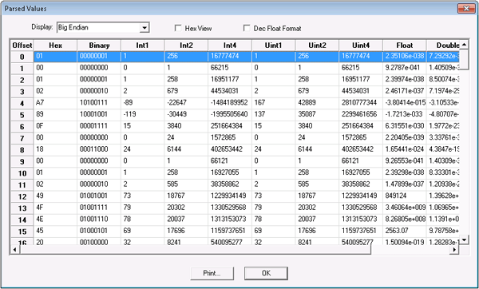Close the Parsed Values dialog
The width and height of the screenshot is (479, 289).
coord(466,8)
